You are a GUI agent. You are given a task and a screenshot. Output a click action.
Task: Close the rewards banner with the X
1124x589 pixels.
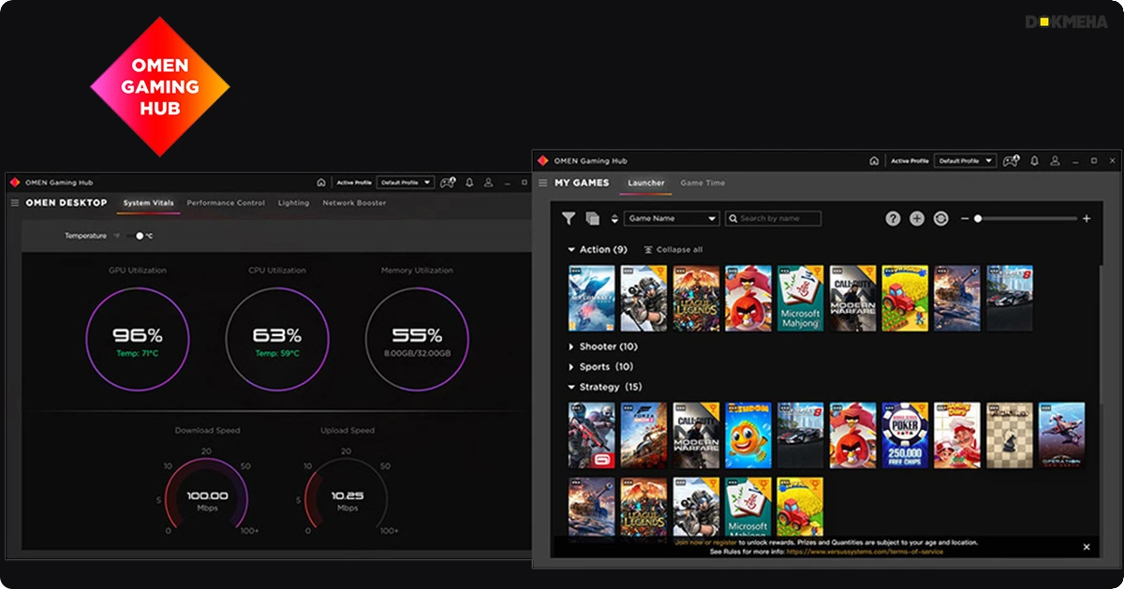tap(1087, 547)
